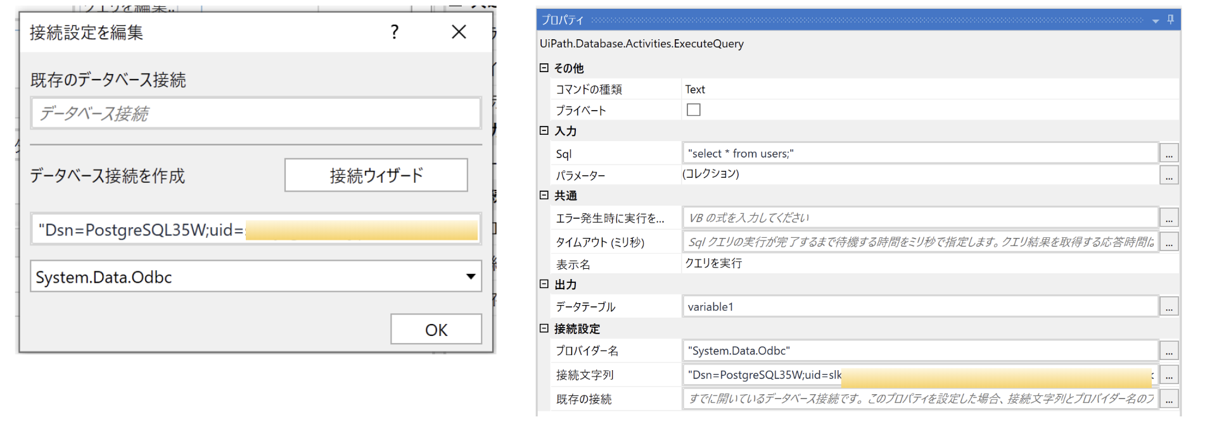The image size is (1224, 429).
Task: Click the (コレクション) parameter value
Action: (x=711, y=173)
